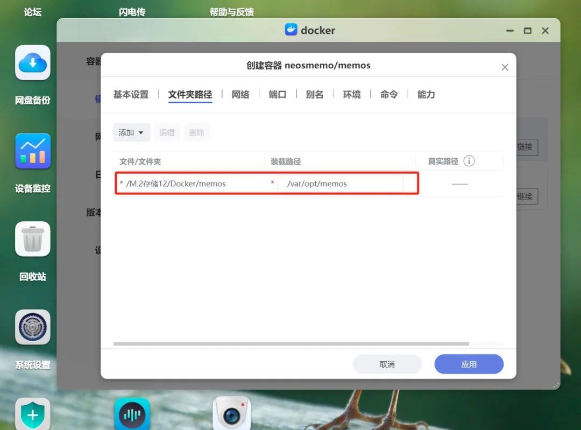Screen dimensions: 581x430
Task: Click the 删除 button
Action: [197, 132]
